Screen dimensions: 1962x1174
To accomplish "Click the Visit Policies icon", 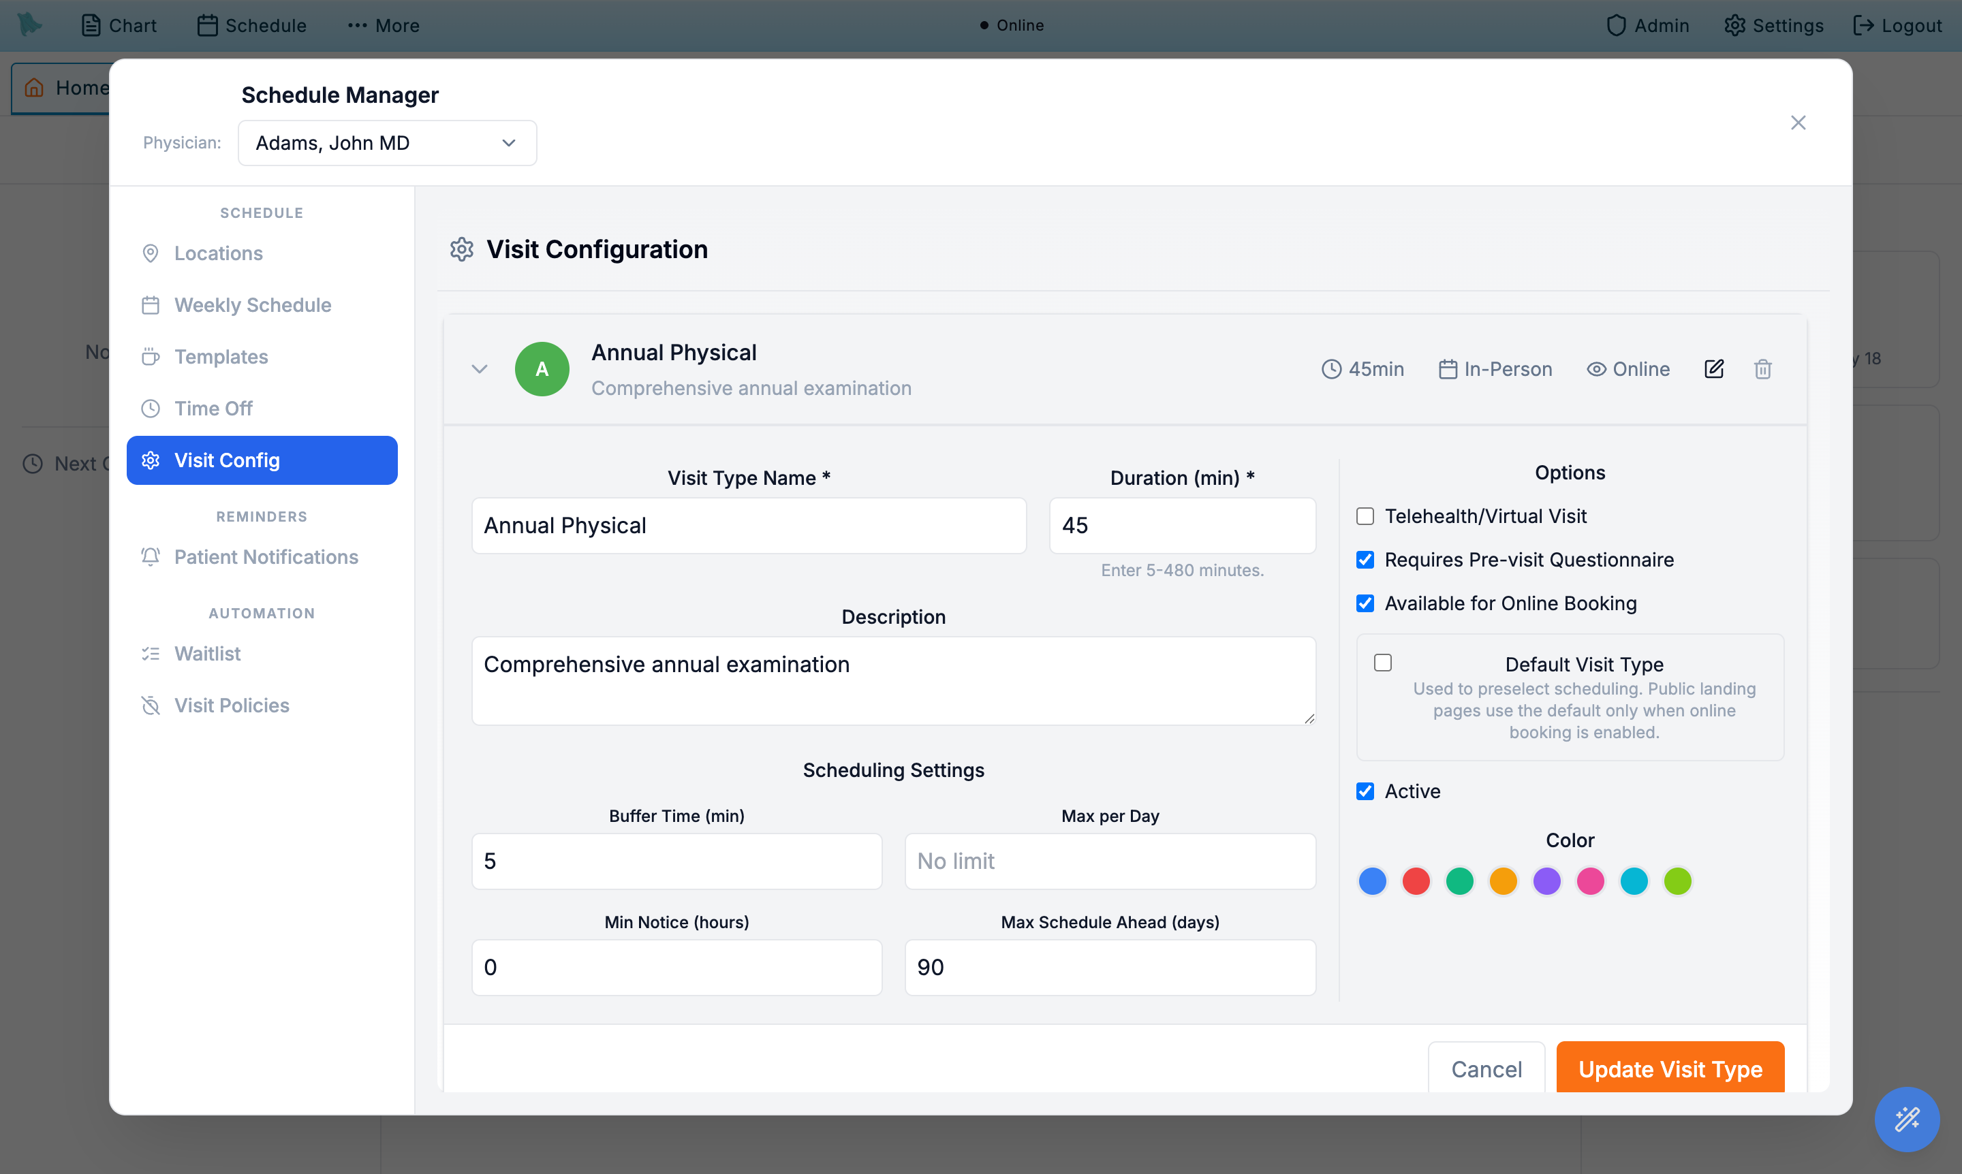I will (151, 705).
